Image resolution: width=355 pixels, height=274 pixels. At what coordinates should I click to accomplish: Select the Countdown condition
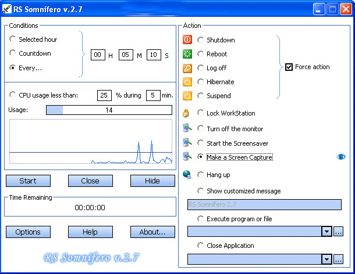coord(13,53)
